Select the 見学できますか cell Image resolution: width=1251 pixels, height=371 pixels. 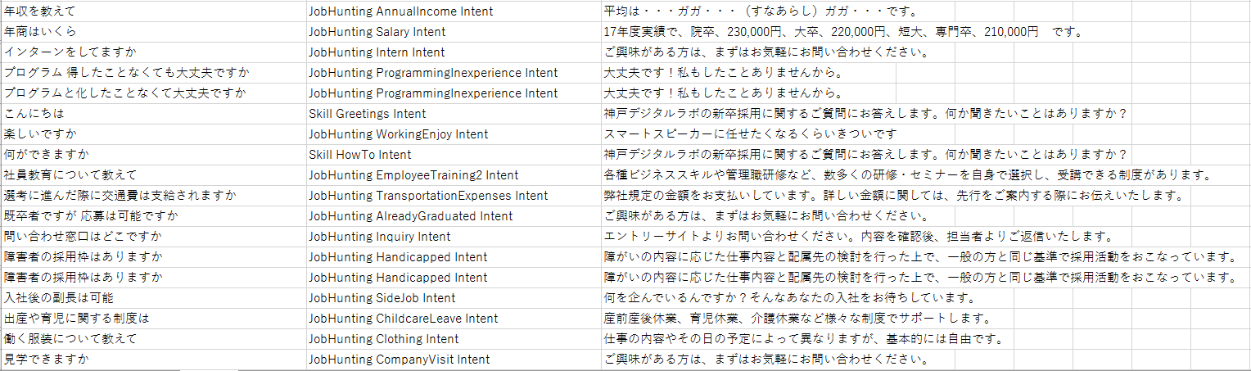(153, 360)
